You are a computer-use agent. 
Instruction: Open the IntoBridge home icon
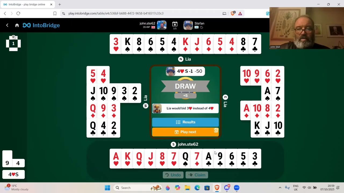17,25
